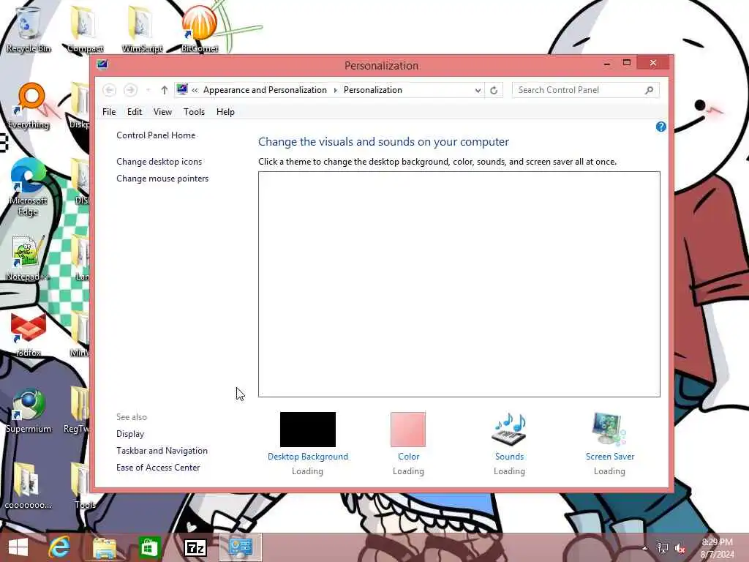Open the Recycle Bin desktop icon

point(28,28)
